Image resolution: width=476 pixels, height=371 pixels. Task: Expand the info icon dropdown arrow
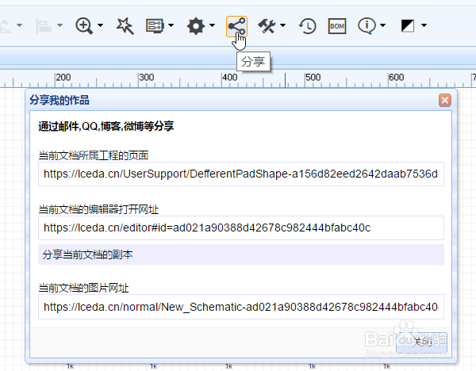point(383,25)
